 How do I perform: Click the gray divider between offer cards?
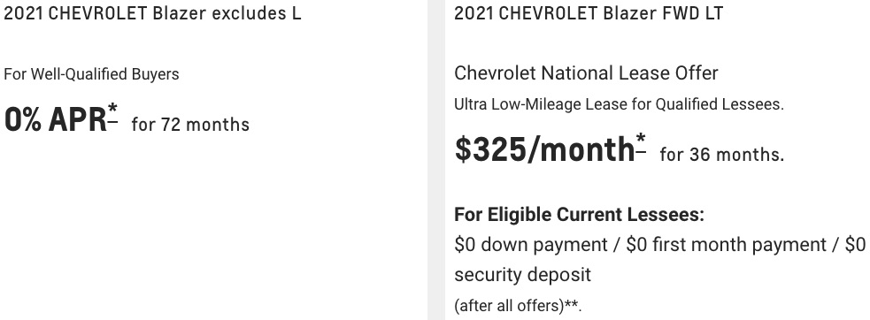[x=436, y=160]
